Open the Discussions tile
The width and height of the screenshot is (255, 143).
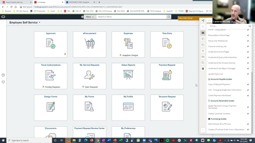51,132
